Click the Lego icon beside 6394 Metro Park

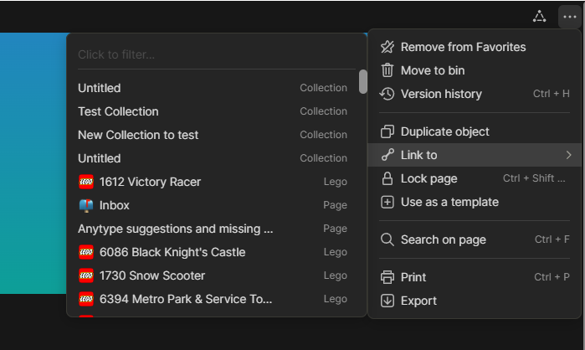[86, 299]
